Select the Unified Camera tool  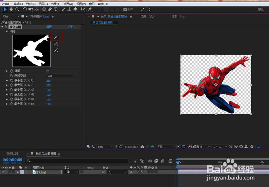tap(31, 9)
